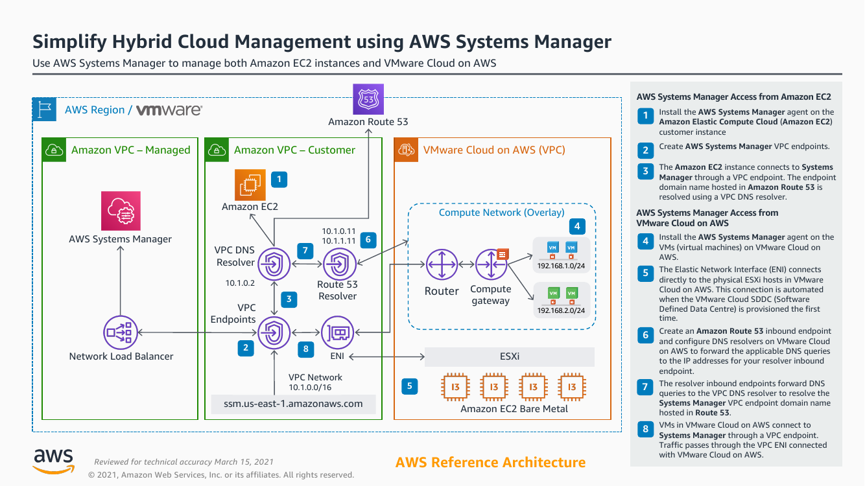Click the IP address 10.1.0.2
865x486 pixels.
(x=239, y=283)
